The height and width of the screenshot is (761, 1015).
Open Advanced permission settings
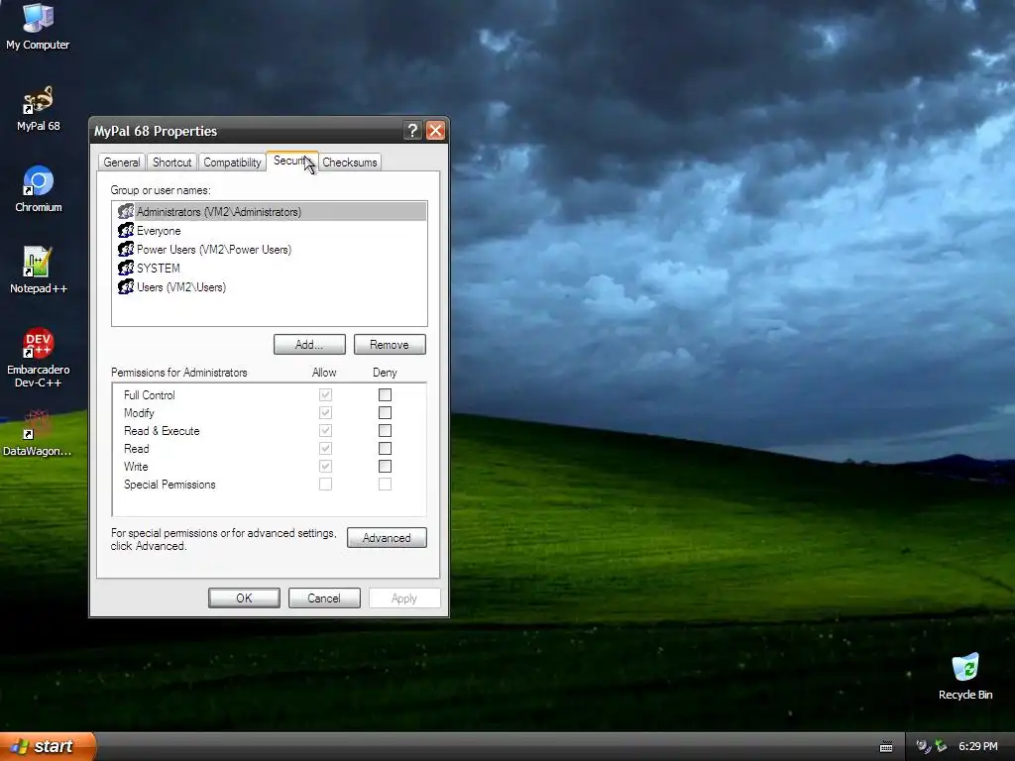click(x=387, y=538)
